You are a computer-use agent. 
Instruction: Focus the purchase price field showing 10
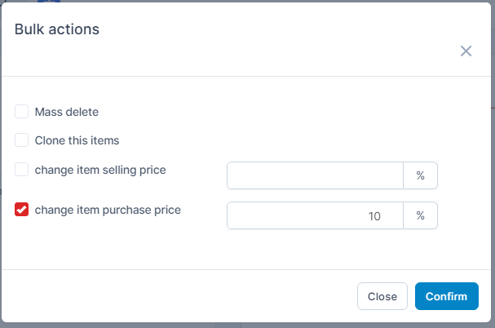(315, 215)
